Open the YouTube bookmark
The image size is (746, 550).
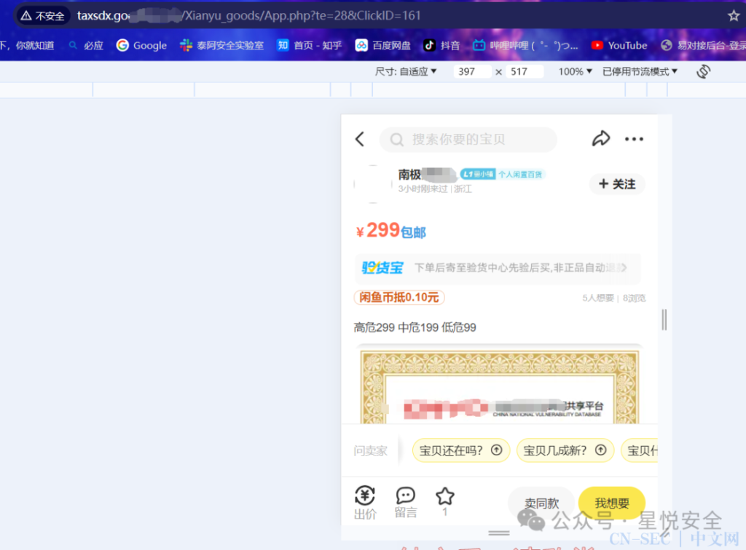click(619, 46)
